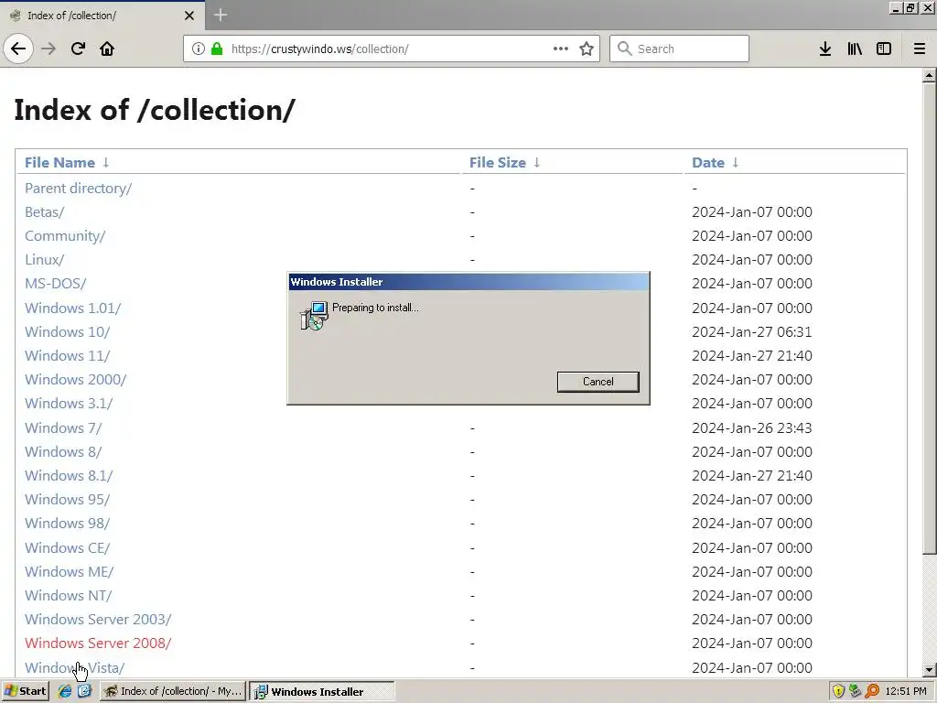Click the second quick launch icon
937x703 pixels.
click(84, 691)
